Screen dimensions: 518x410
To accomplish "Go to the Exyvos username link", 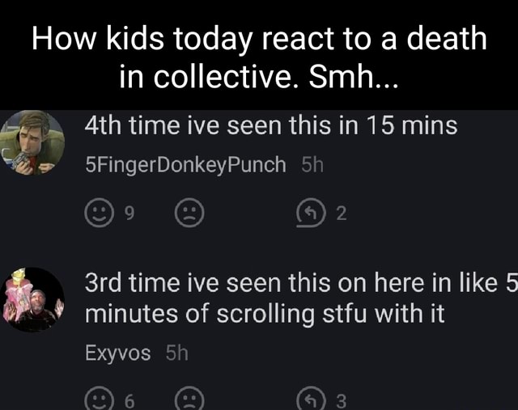I will [117, 353].
